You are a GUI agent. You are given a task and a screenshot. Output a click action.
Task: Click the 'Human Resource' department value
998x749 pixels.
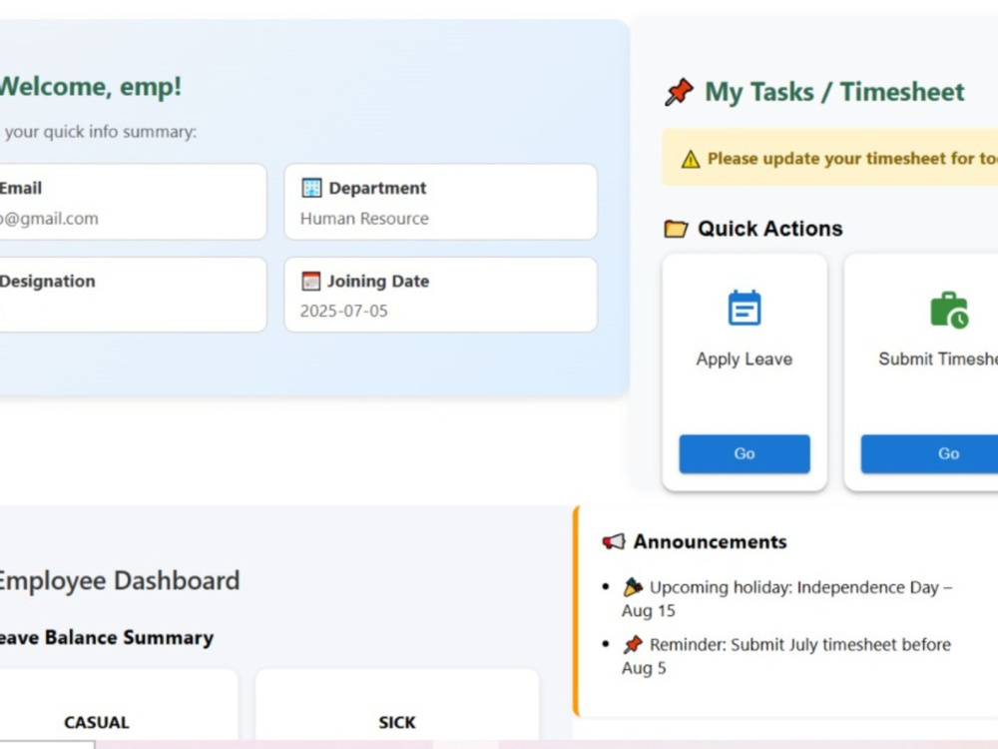click(364, 219)
